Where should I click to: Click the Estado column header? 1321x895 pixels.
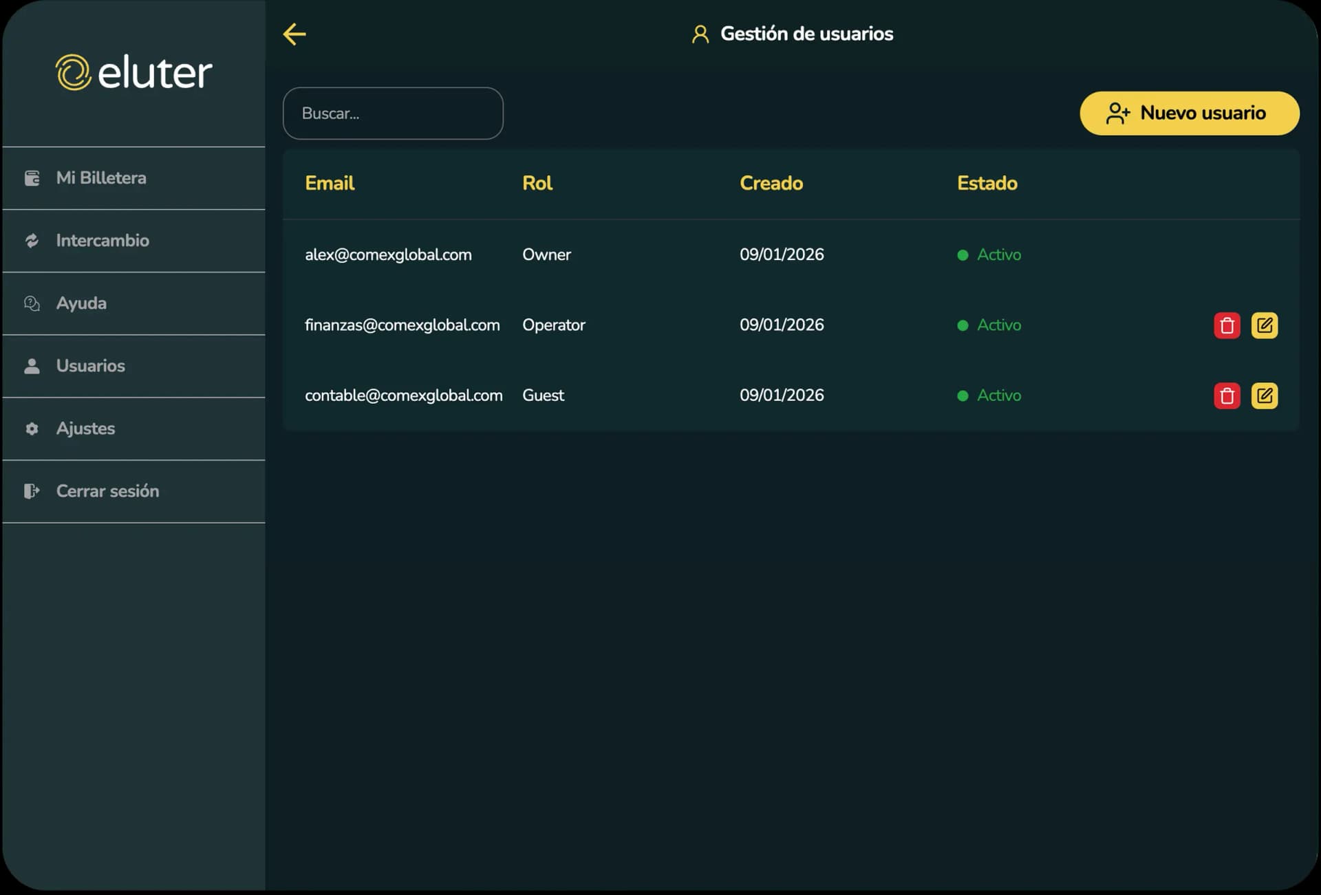987,183
